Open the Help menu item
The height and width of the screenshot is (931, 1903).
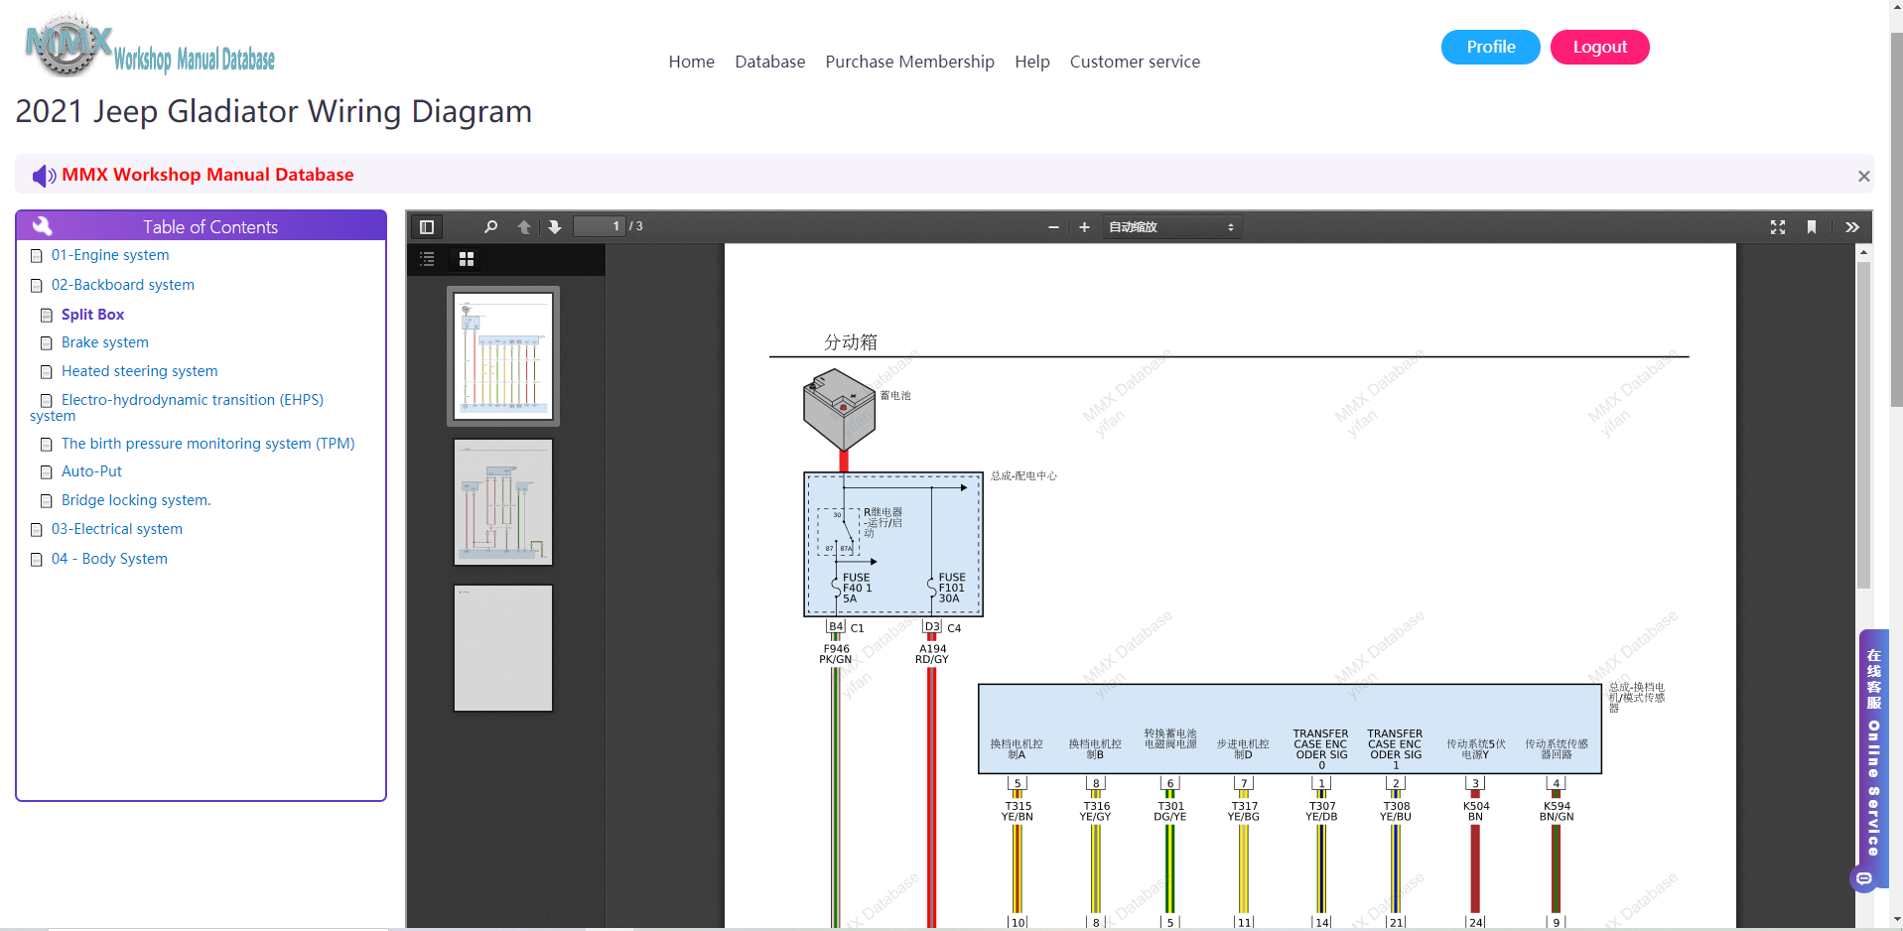click(1032, 62)
